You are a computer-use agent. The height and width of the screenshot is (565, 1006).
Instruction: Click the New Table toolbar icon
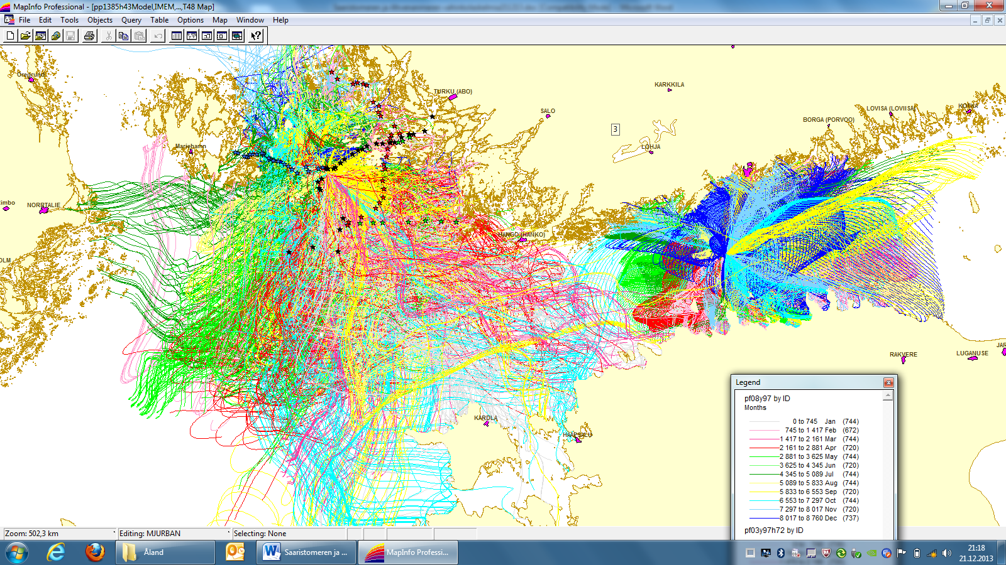[x=10, y=36]
